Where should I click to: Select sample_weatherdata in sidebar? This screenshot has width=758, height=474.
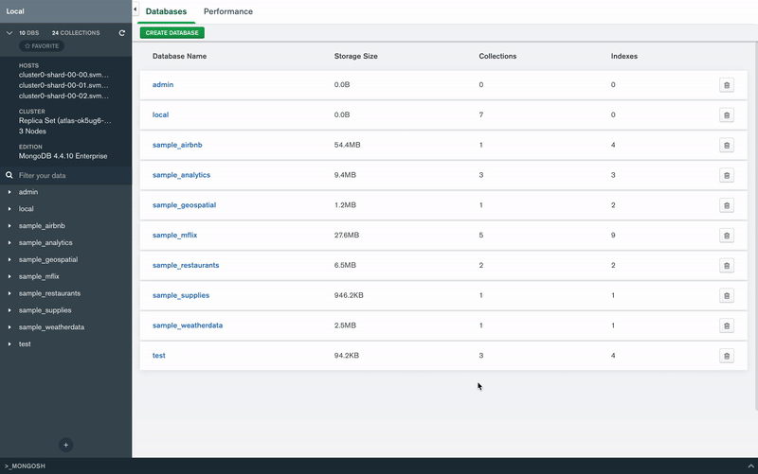(51, 327)
